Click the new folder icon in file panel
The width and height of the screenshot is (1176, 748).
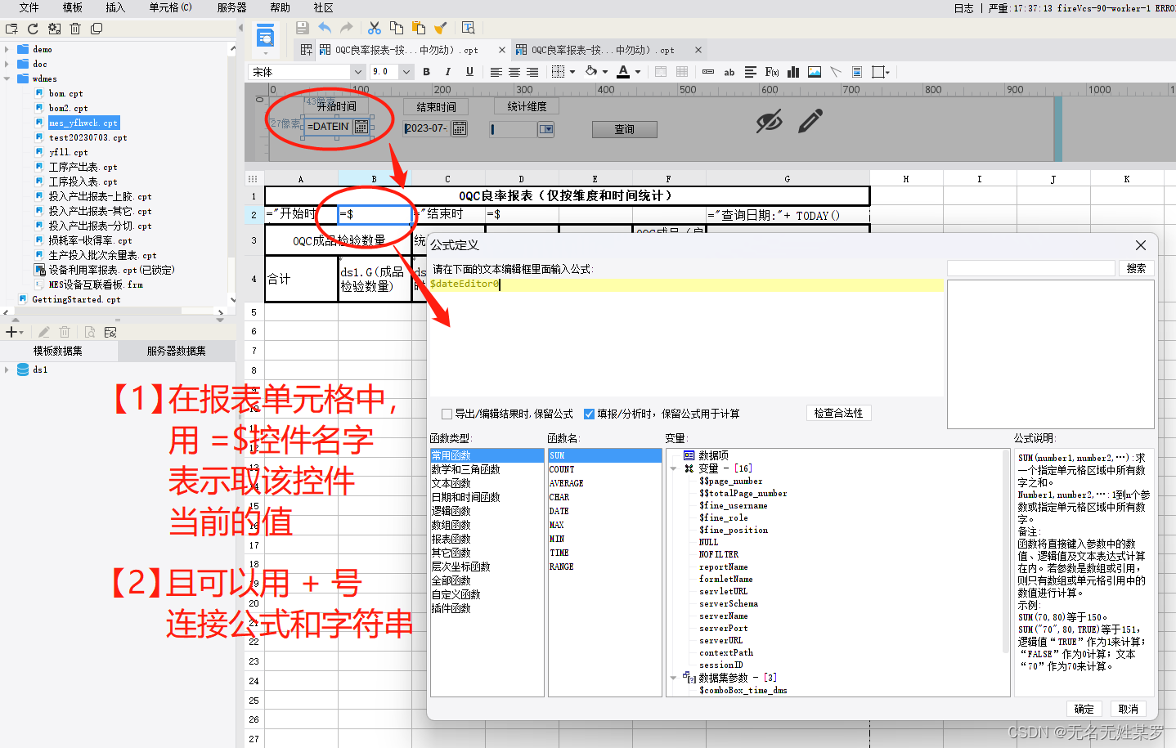[x=11, y=29]
